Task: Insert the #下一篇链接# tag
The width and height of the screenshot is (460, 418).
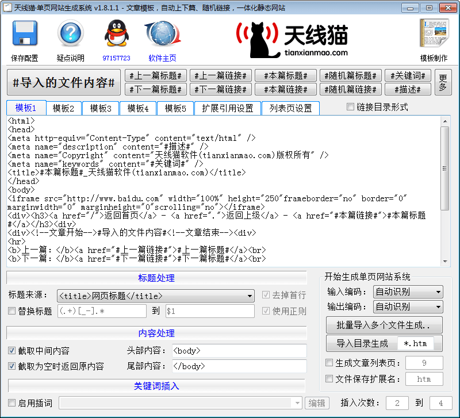Action: pyautogui.click(x=221, y=89)
